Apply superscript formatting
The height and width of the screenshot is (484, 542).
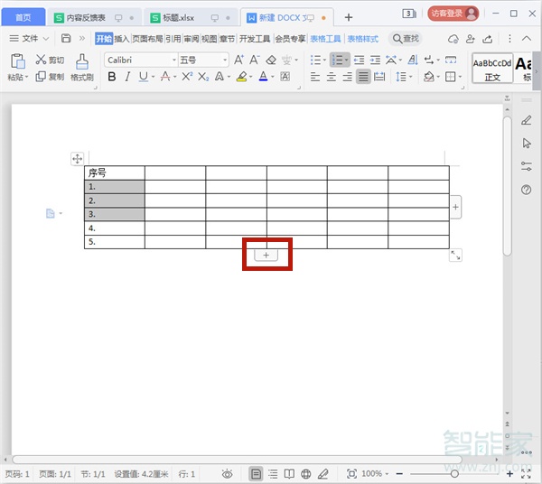pos(187,77)
